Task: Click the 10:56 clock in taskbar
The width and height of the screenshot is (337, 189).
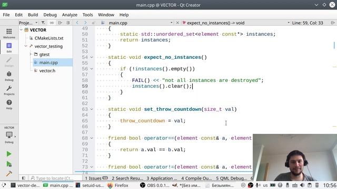Action: [330, 185]
